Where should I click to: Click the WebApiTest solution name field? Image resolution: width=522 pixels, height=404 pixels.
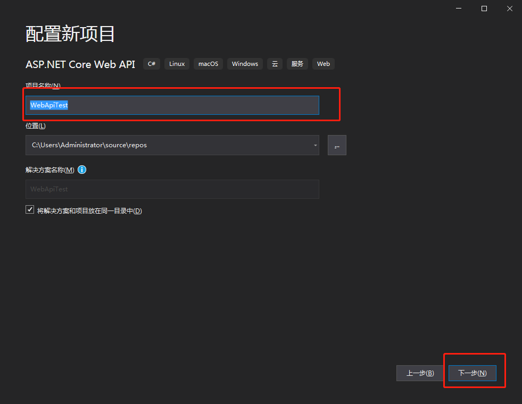click(172, 189)
